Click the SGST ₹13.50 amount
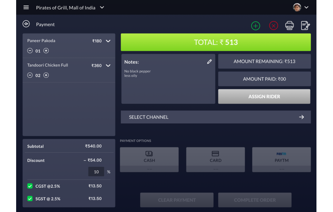 coord(95,198)
